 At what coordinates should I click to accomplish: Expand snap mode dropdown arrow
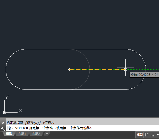click(x=158, y=135)
